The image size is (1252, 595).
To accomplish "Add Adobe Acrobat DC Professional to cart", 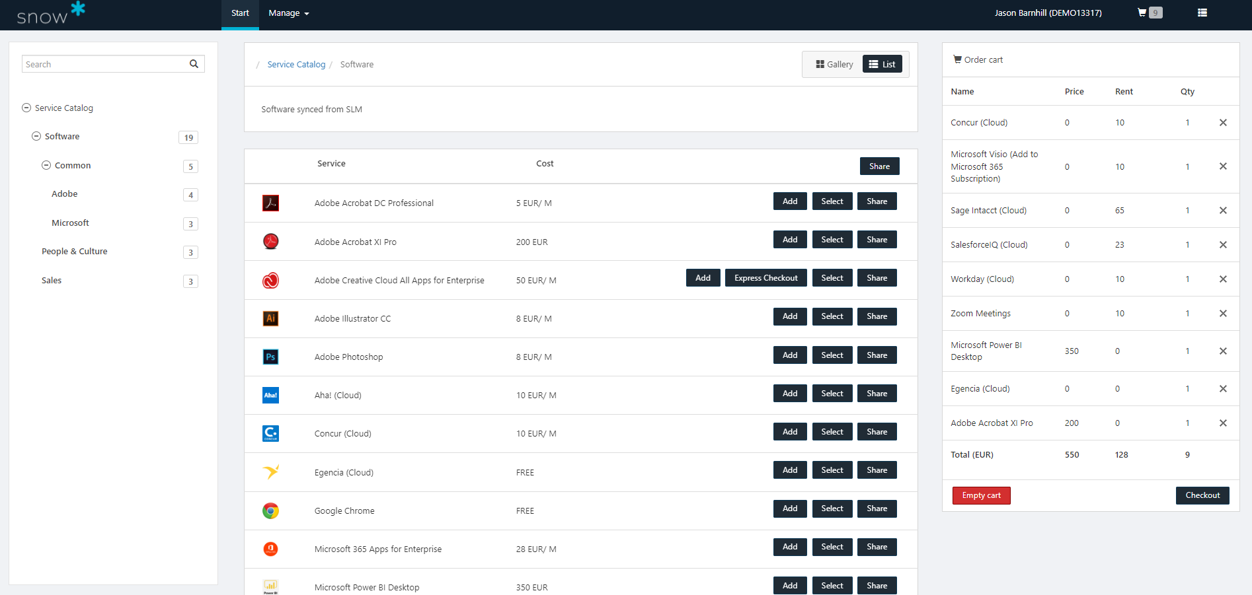I will (790, 201).
